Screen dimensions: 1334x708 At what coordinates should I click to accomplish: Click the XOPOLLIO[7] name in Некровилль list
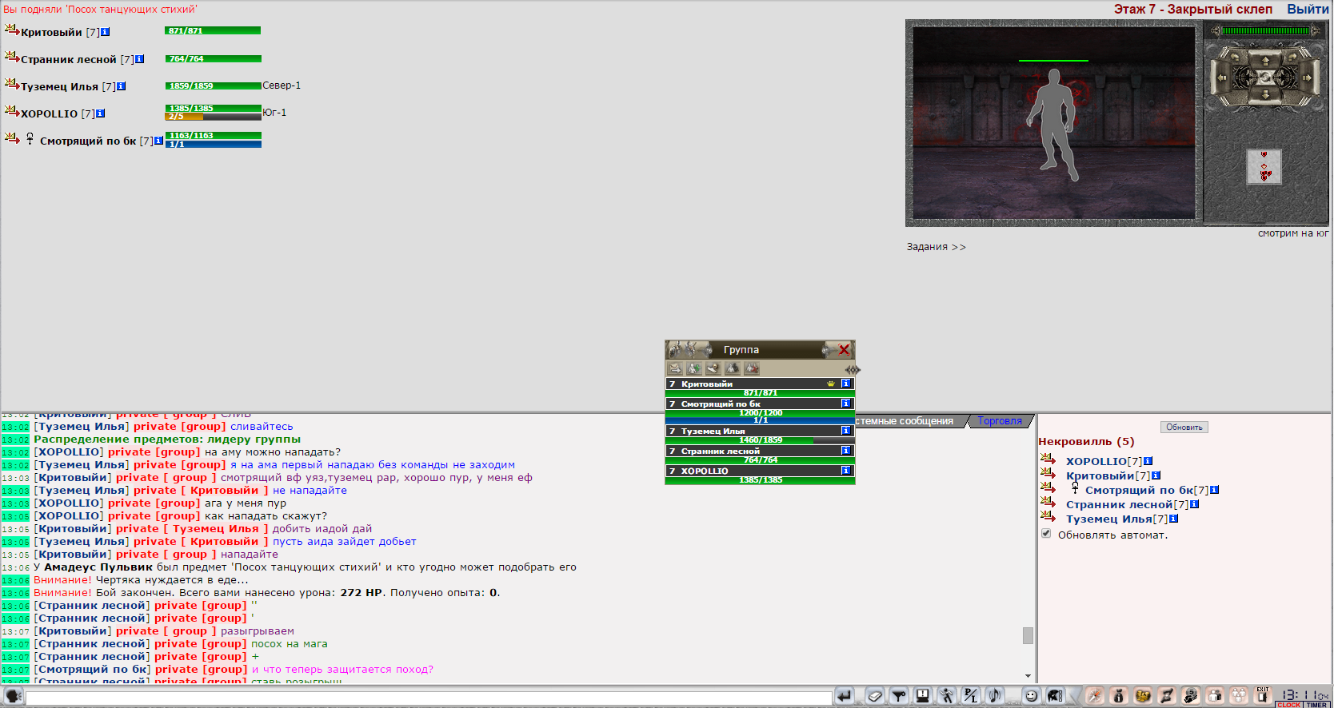click(1104, 461)
